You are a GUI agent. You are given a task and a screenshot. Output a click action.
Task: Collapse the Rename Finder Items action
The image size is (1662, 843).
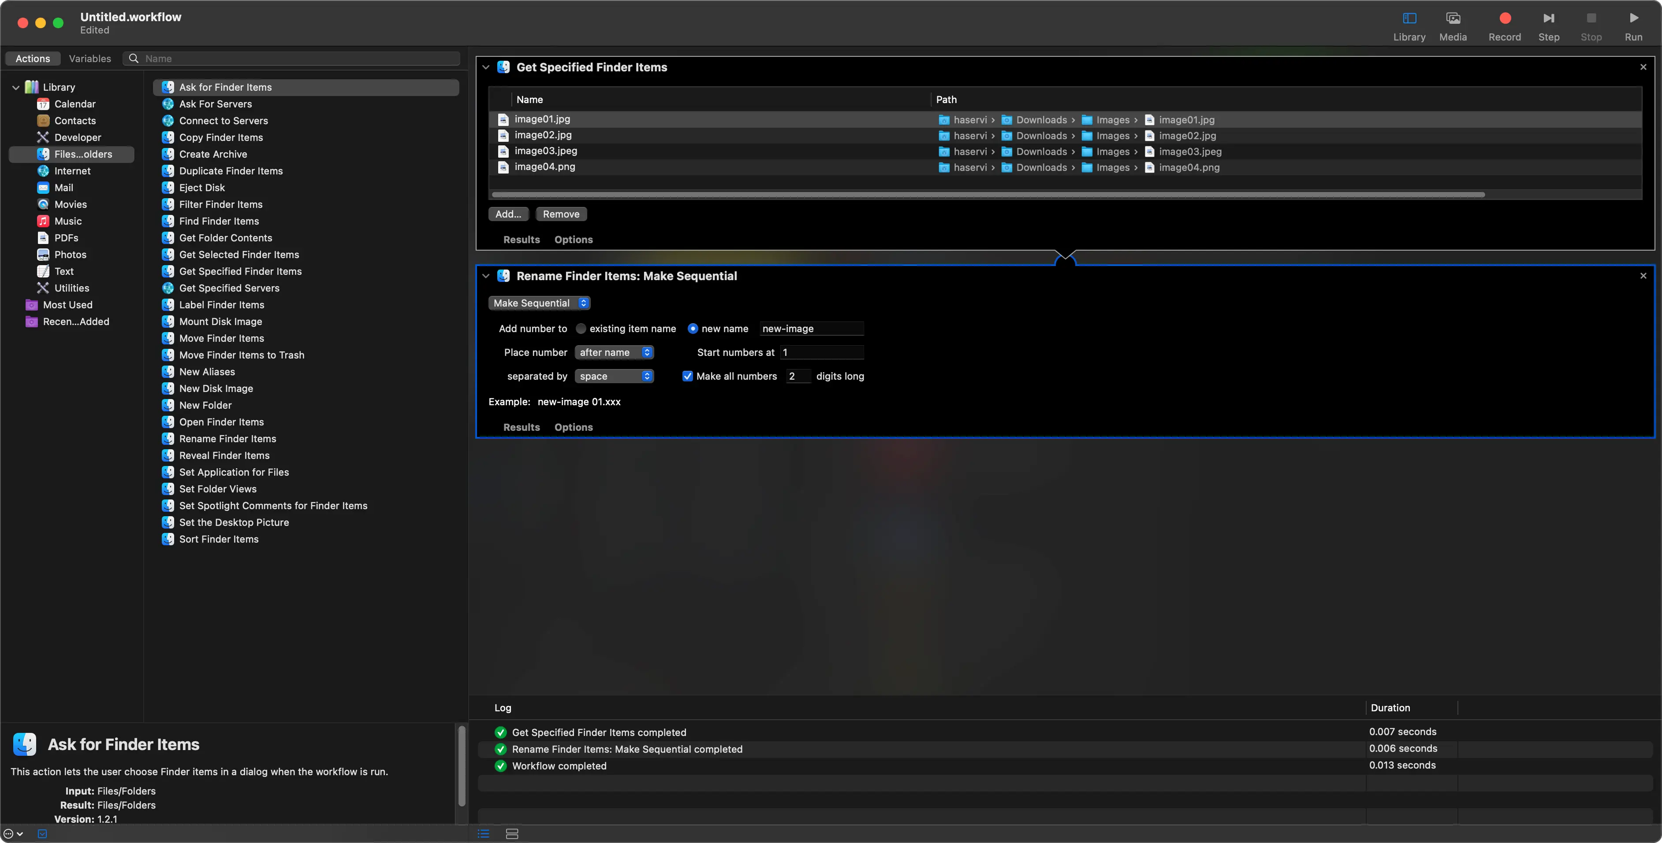485,276
